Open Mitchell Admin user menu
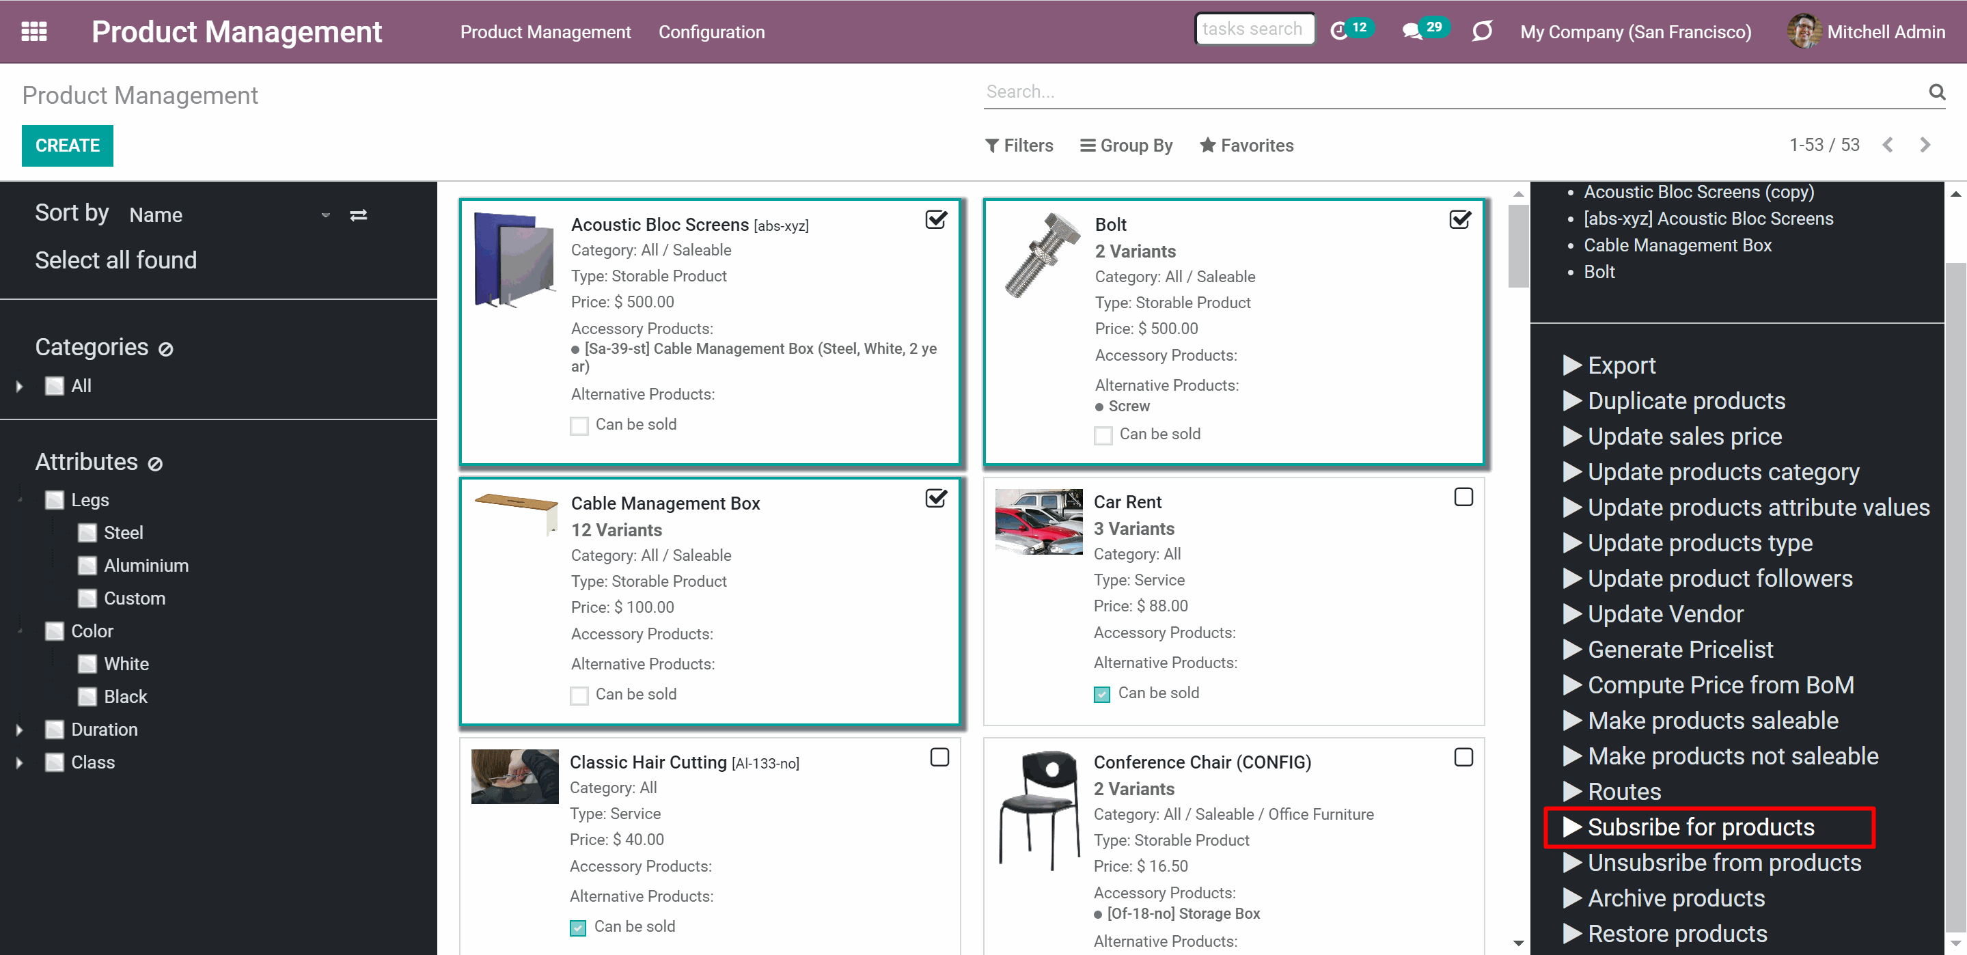This screenshot has width=1967, height=955. coord(1866,31)
